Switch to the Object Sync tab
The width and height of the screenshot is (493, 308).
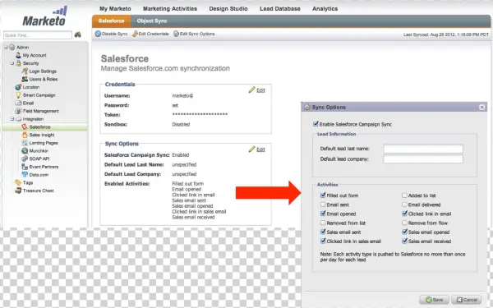click(x=152, y=21)
